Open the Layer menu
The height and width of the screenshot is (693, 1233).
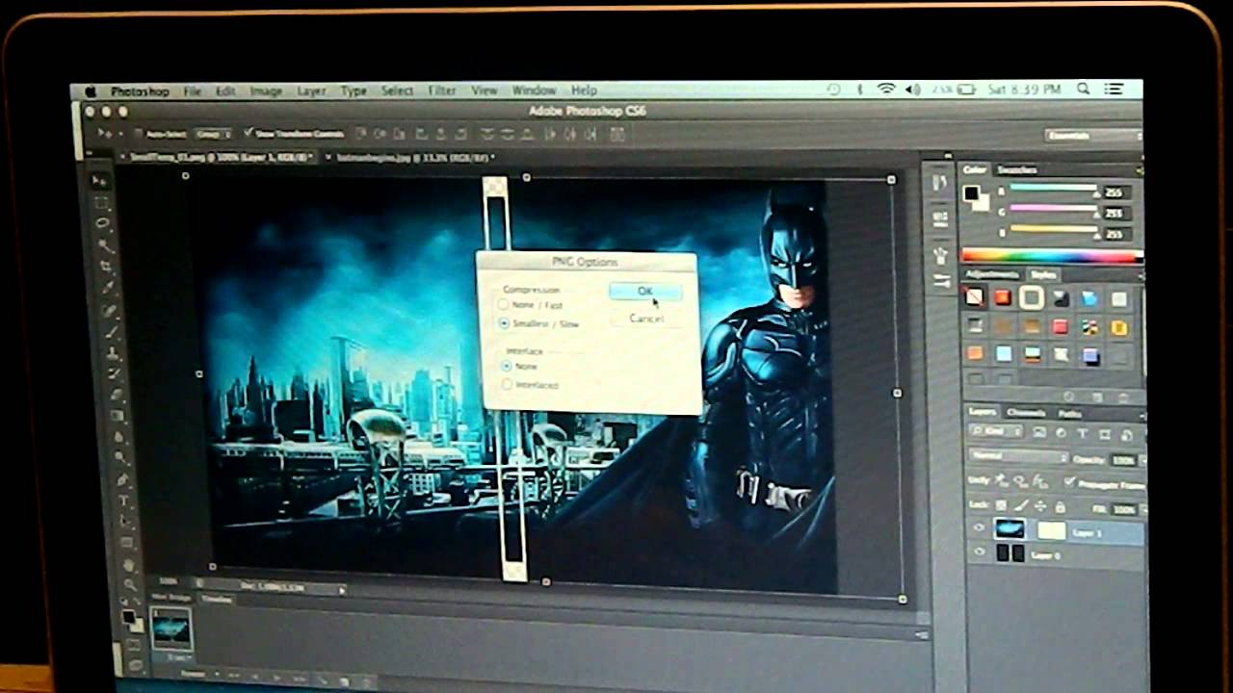(311, 90)
